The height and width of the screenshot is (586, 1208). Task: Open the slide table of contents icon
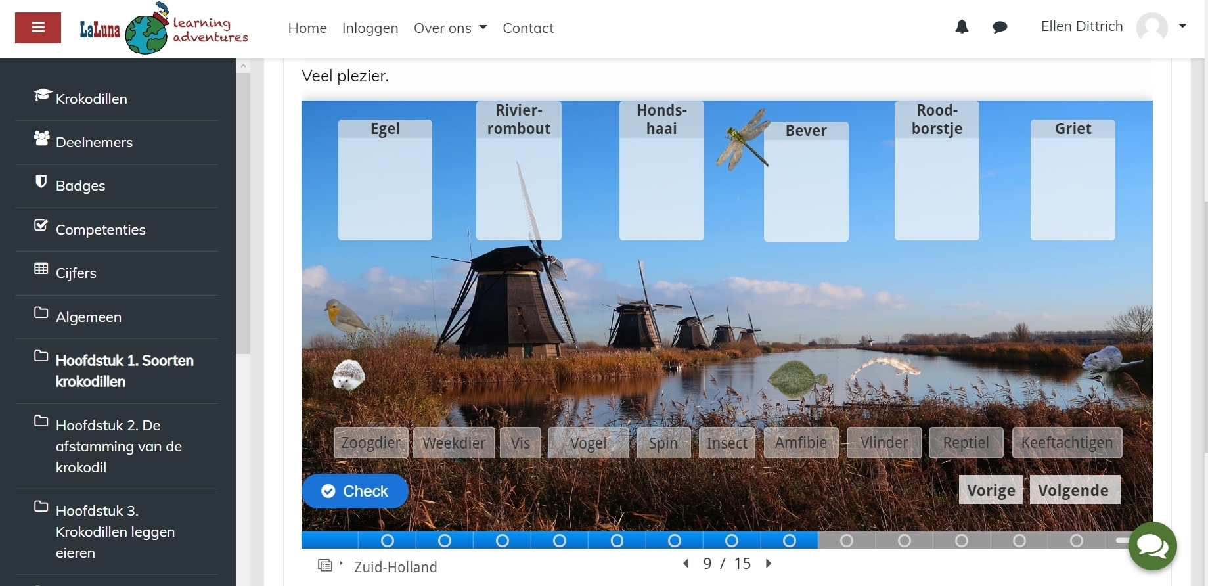click(x=325, y=565)
